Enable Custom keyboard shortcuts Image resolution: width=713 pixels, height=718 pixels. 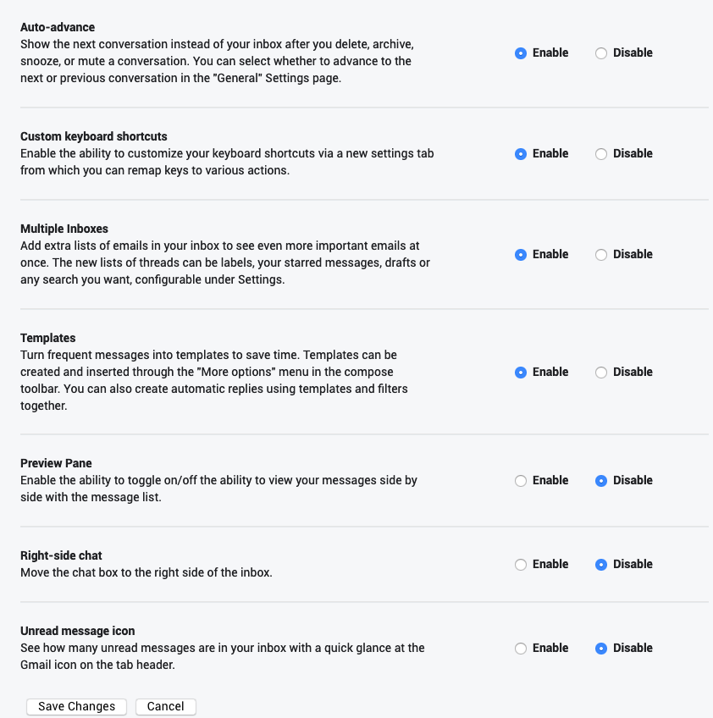pos(521,154)
